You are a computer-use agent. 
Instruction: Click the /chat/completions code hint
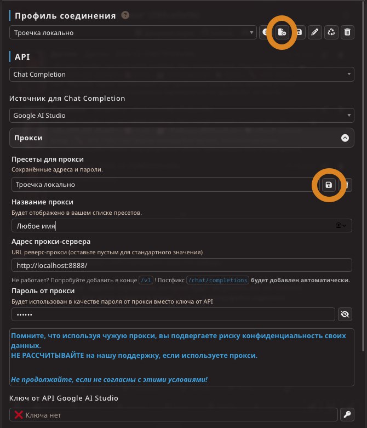218,281
